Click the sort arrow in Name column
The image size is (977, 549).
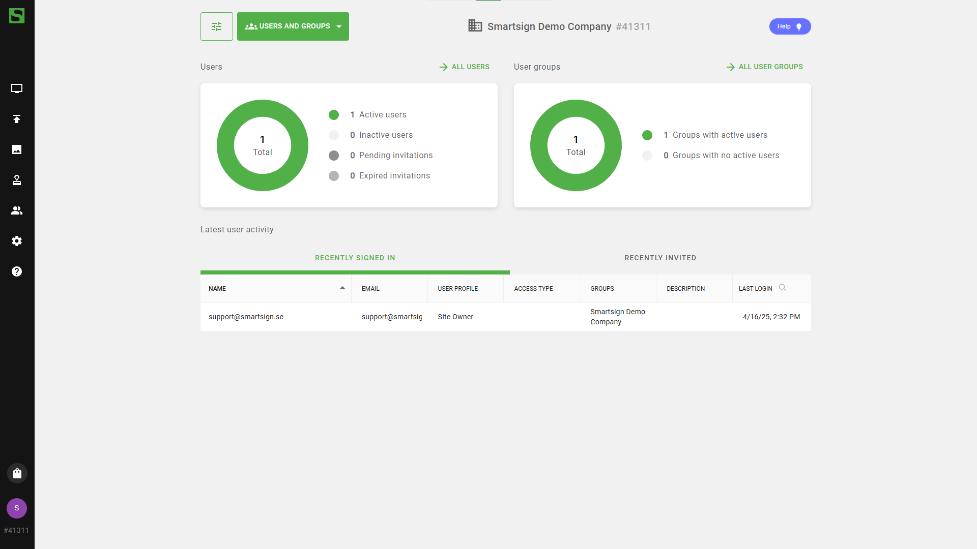coord(342,288)
